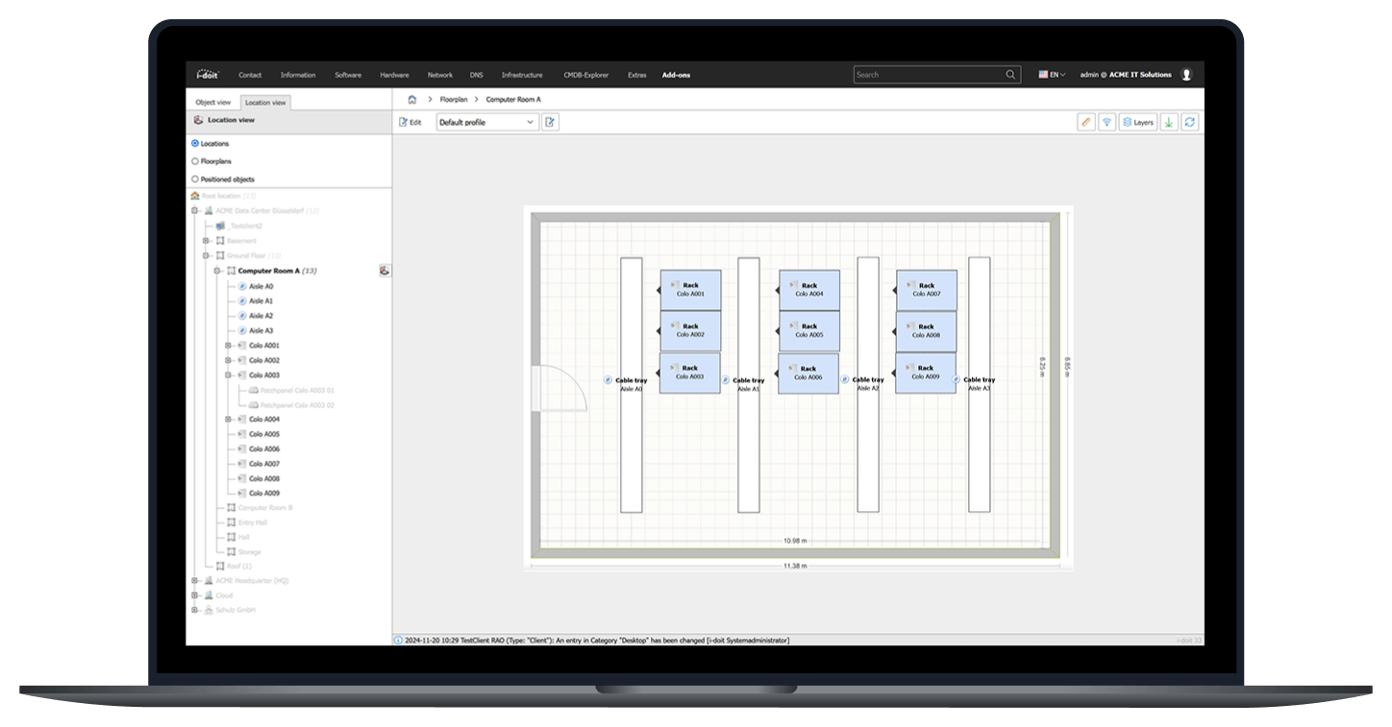Click the Colo A005 rack icon in the tree
1392x727 pixels.
click(x=242, y=434)
